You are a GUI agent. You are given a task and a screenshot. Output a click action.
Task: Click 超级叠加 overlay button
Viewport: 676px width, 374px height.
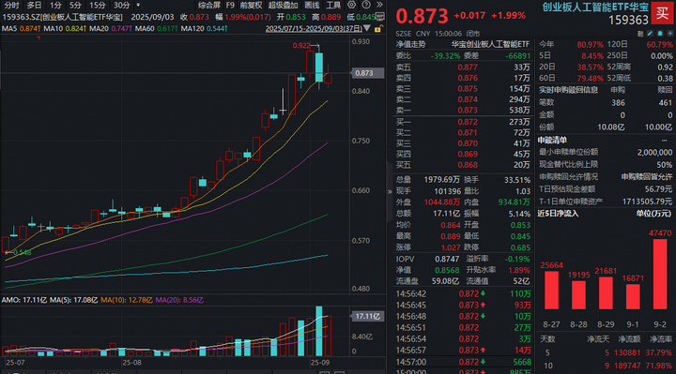coord(283,6)
